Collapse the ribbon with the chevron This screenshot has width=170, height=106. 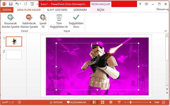click(x=166, y=31)
